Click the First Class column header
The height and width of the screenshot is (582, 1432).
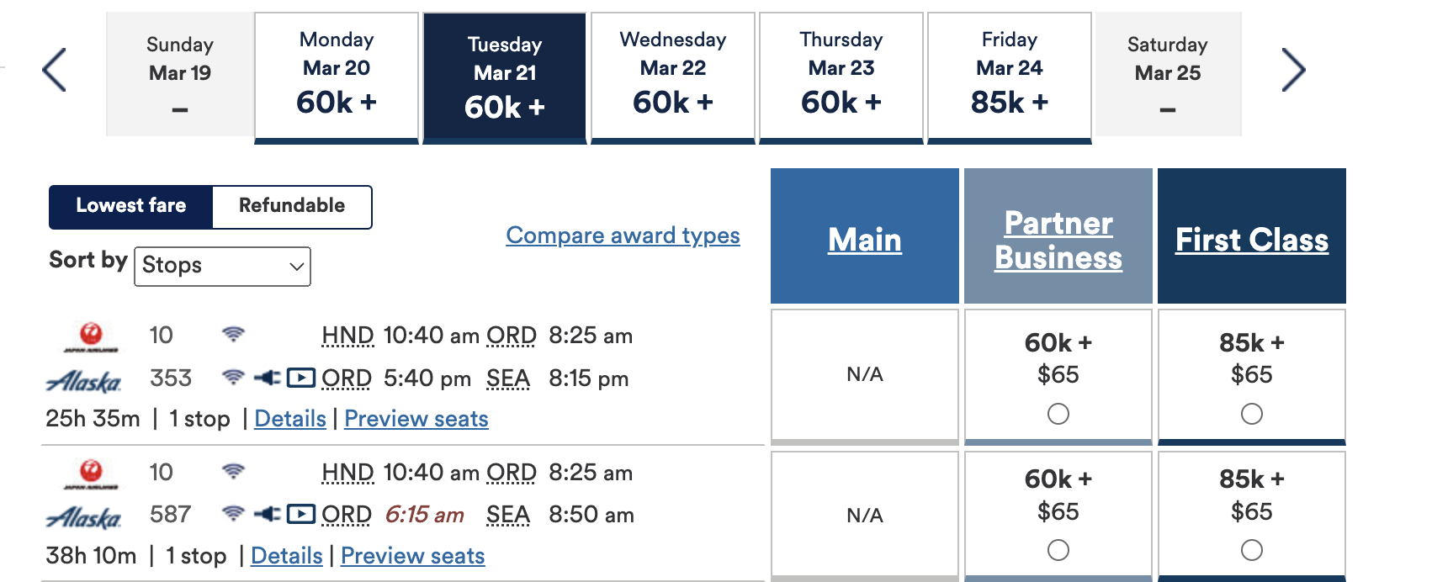pyautogui.click(x=1252, y=240)
